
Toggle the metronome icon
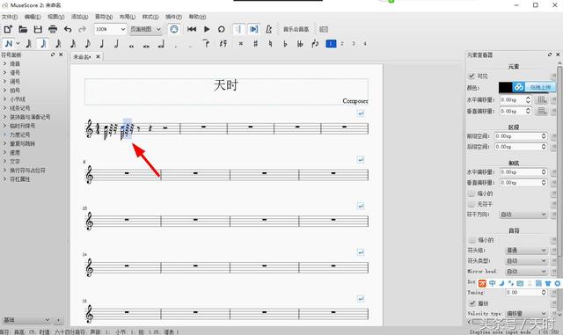point(268,29)
